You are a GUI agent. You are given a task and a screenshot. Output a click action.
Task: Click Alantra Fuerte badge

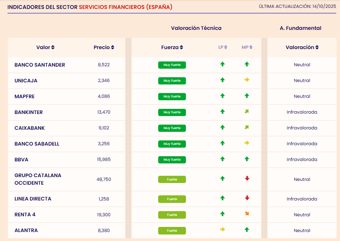(x=172, y=231)
